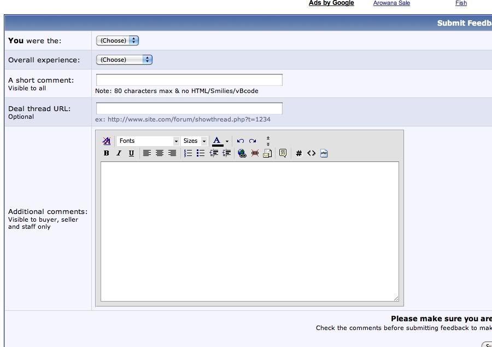The image size is (492, 347).
Task: Toggle underline text formatting
Action: (x=131, y=154)
